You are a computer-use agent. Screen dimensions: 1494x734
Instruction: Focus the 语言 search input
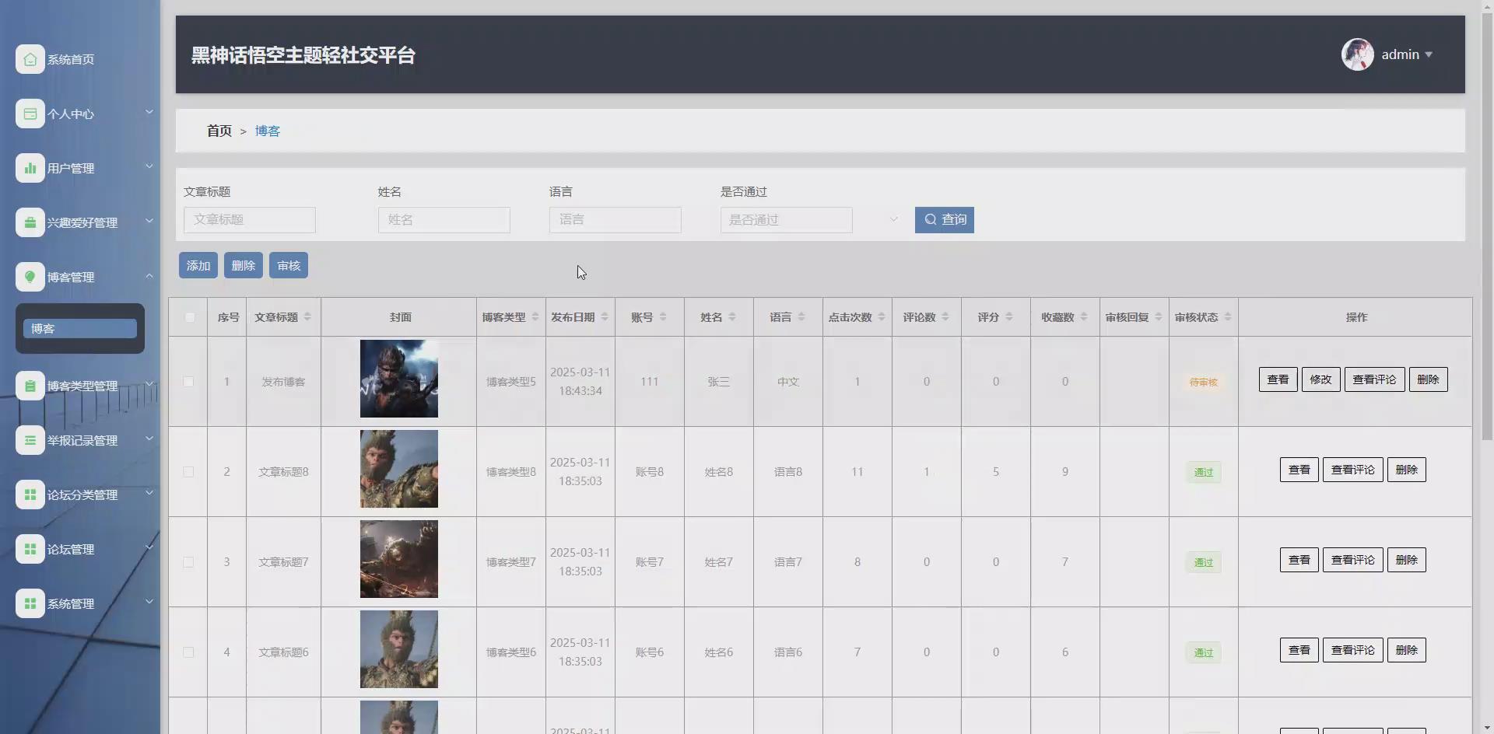coord(615,220)
